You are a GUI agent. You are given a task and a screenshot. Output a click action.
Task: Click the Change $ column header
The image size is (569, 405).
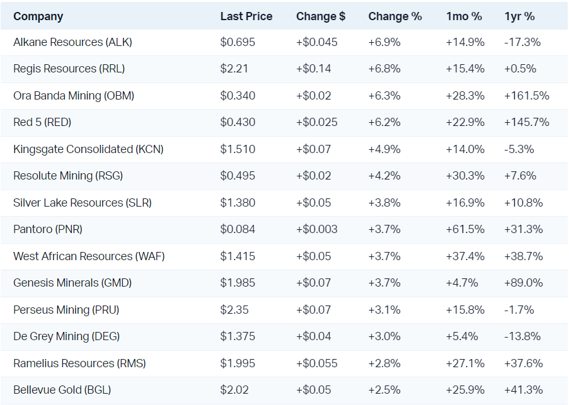click(321, 16)
